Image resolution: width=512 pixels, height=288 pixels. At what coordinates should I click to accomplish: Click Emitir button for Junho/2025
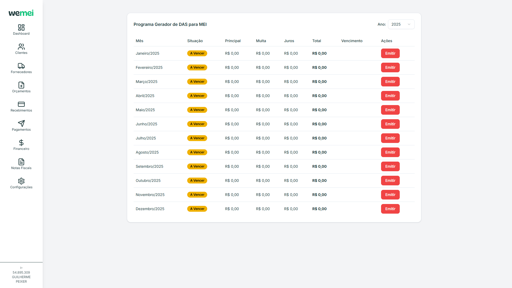pos(390,124)
